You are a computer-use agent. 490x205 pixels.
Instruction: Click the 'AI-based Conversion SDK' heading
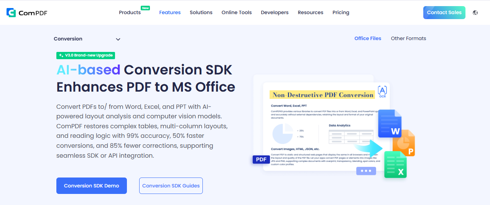click(x=144, y=69)
